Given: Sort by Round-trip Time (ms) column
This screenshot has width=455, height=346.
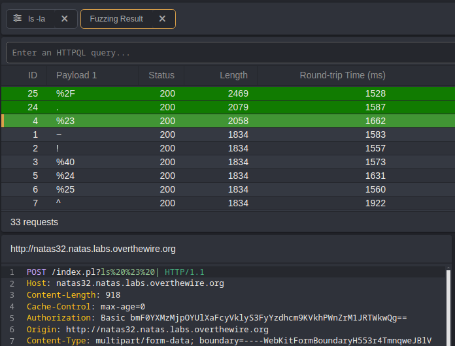Looking at the screenshot, I should (343, 75).
